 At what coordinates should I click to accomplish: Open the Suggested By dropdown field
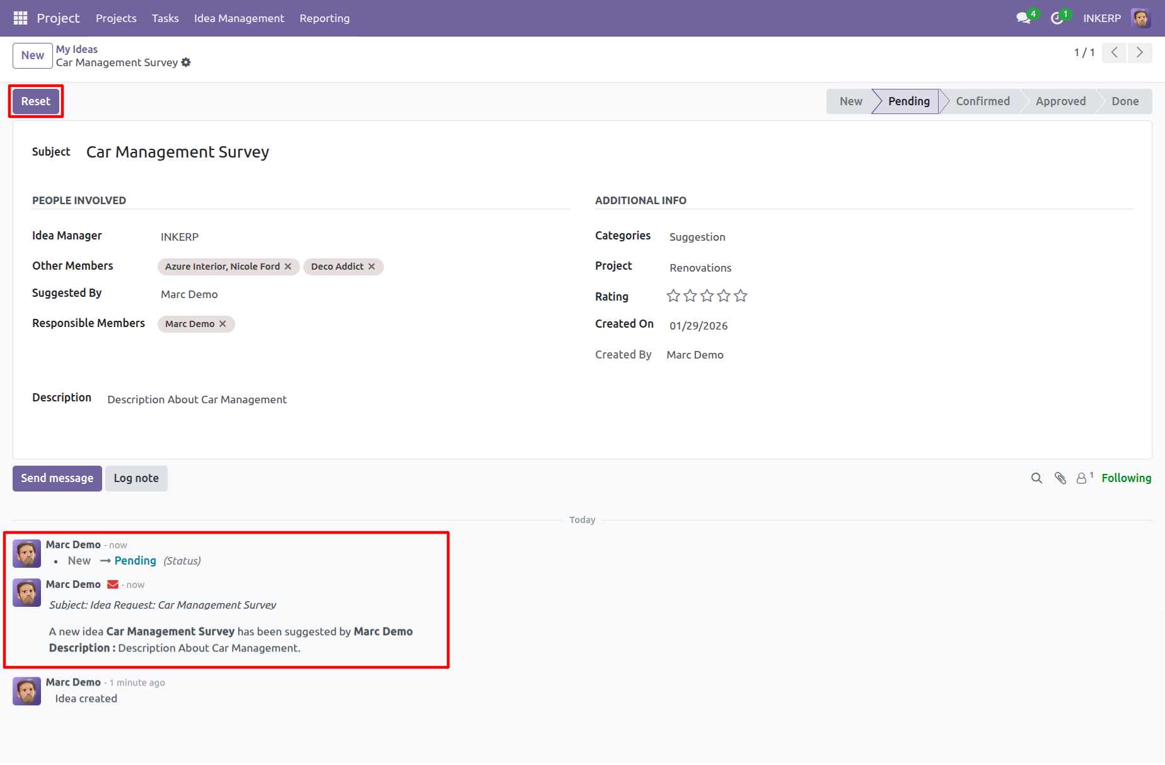tap(363, 294)
